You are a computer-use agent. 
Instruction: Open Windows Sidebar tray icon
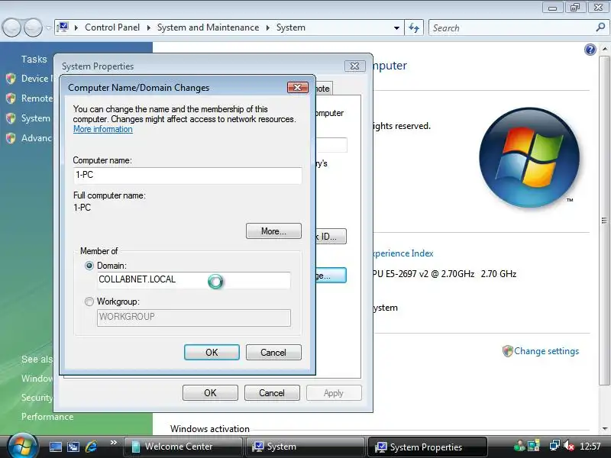click(533, 446)
